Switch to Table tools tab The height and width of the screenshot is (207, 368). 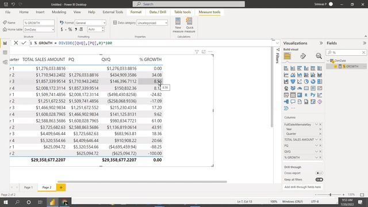point(182,12)
